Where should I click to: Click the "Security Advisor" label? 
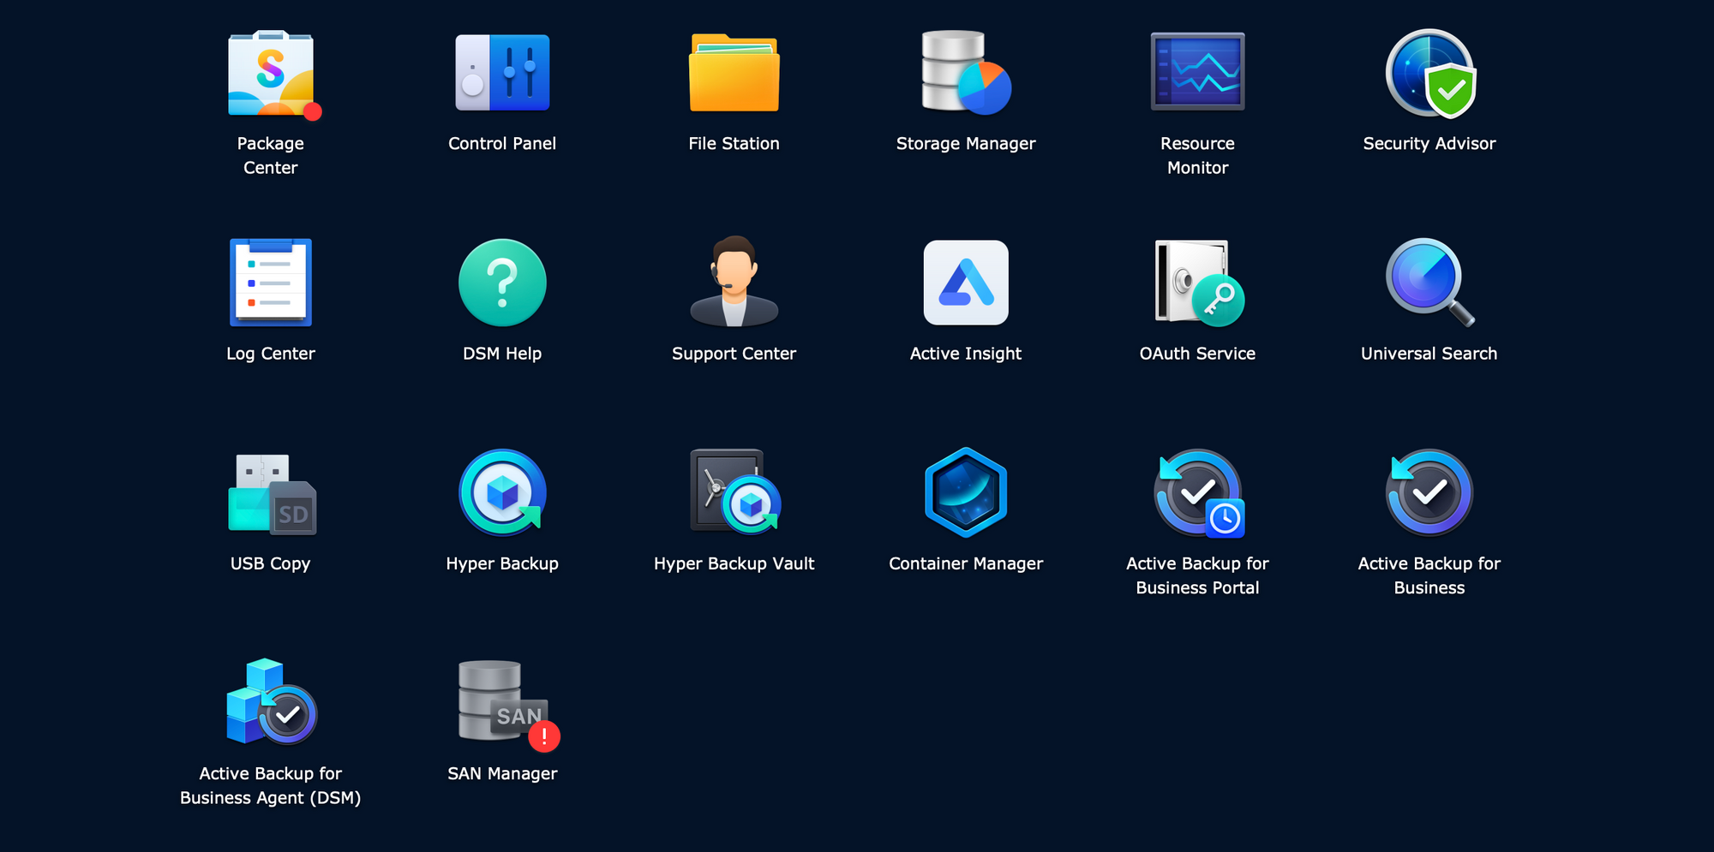pyautogui.click(x=1429, y=144)
